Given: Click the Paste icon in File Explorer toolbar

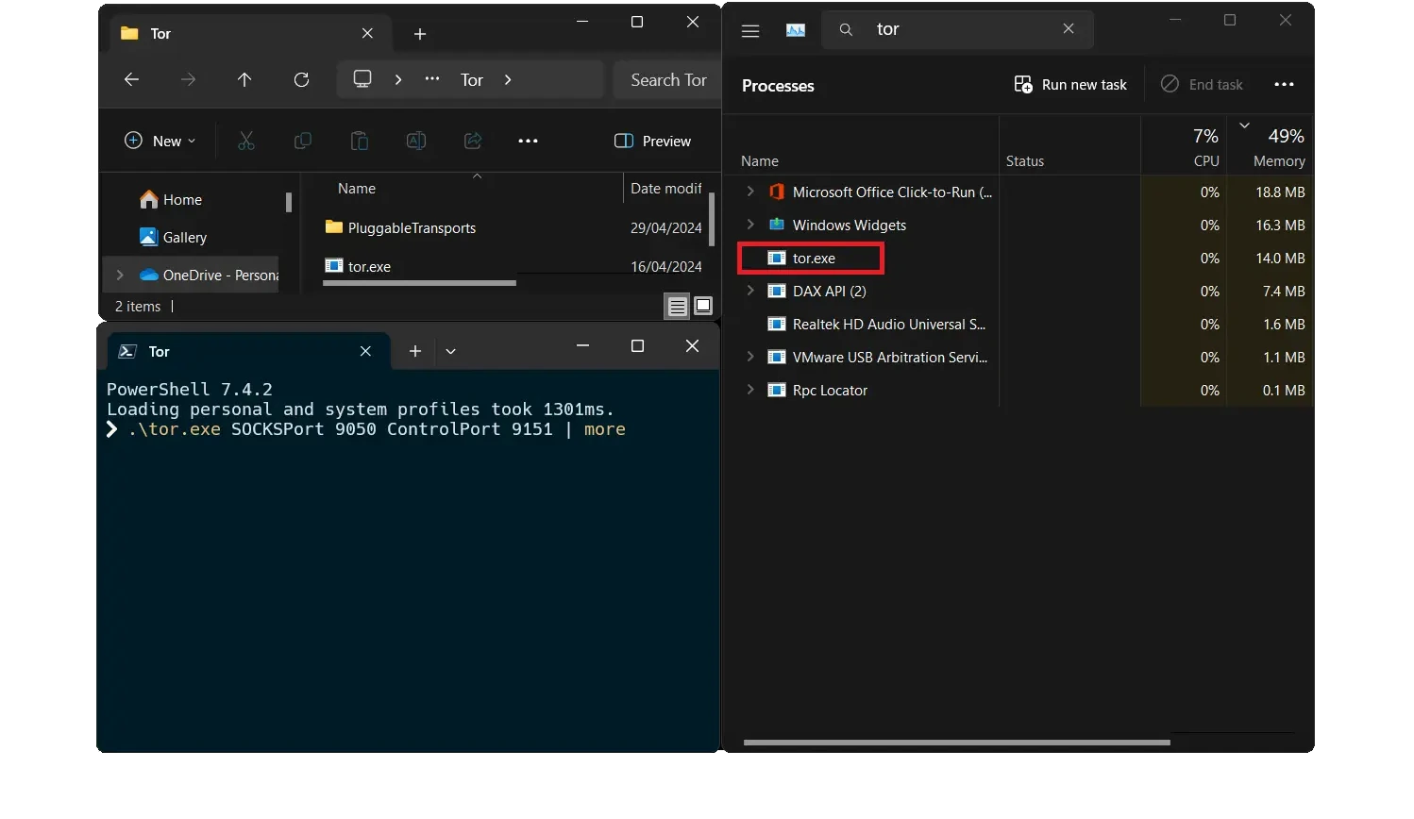Looking at the screenshot, I should (360, 141).
